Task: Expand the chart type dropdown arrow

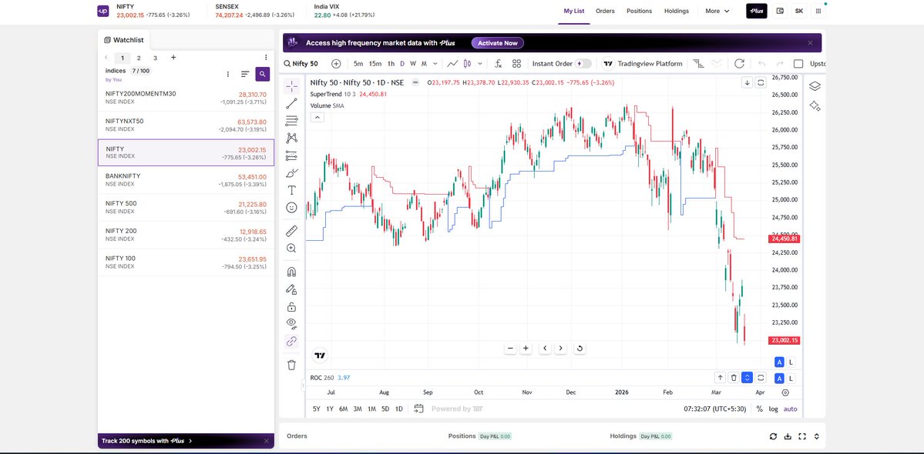Action: 479,64
